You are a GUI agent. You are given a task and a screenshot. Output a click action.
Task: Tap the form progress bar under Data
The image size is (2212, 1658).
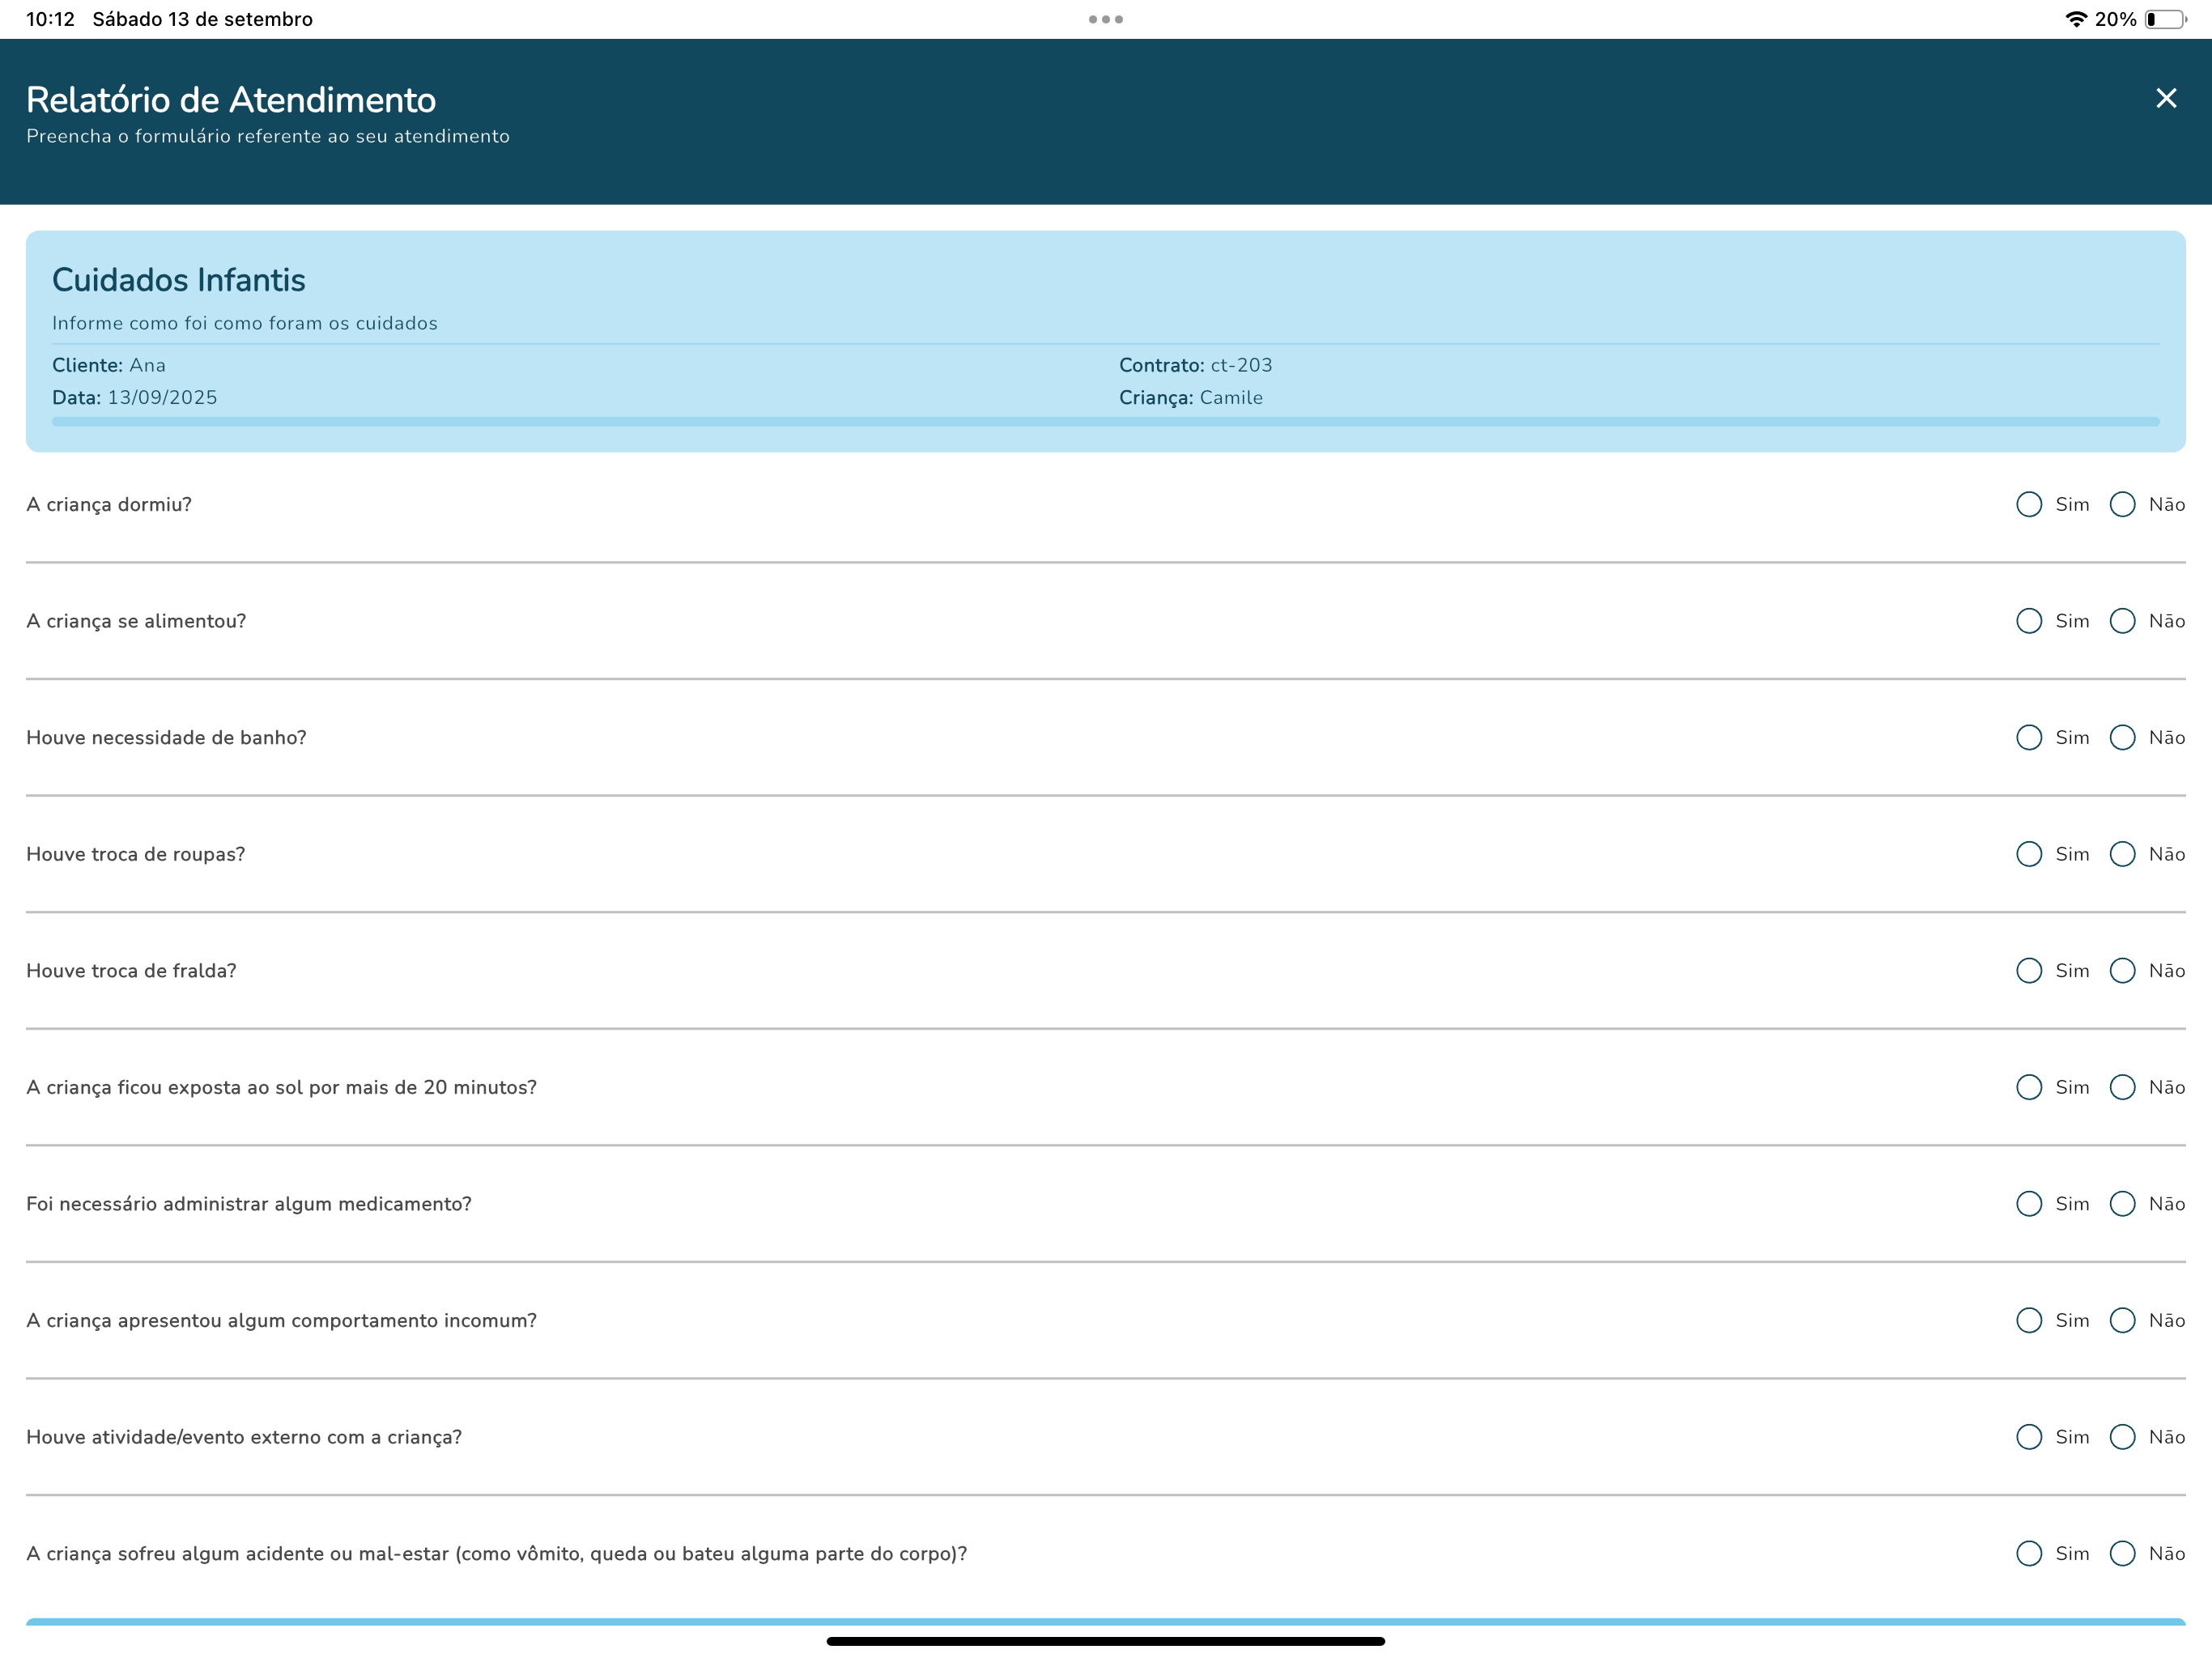coord(1105,422)
